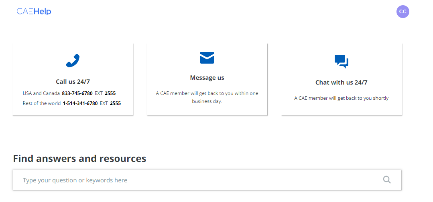Click the chat bubbles icon
The height and width of the screenshot is (202, 433).
tap(342, 62)
